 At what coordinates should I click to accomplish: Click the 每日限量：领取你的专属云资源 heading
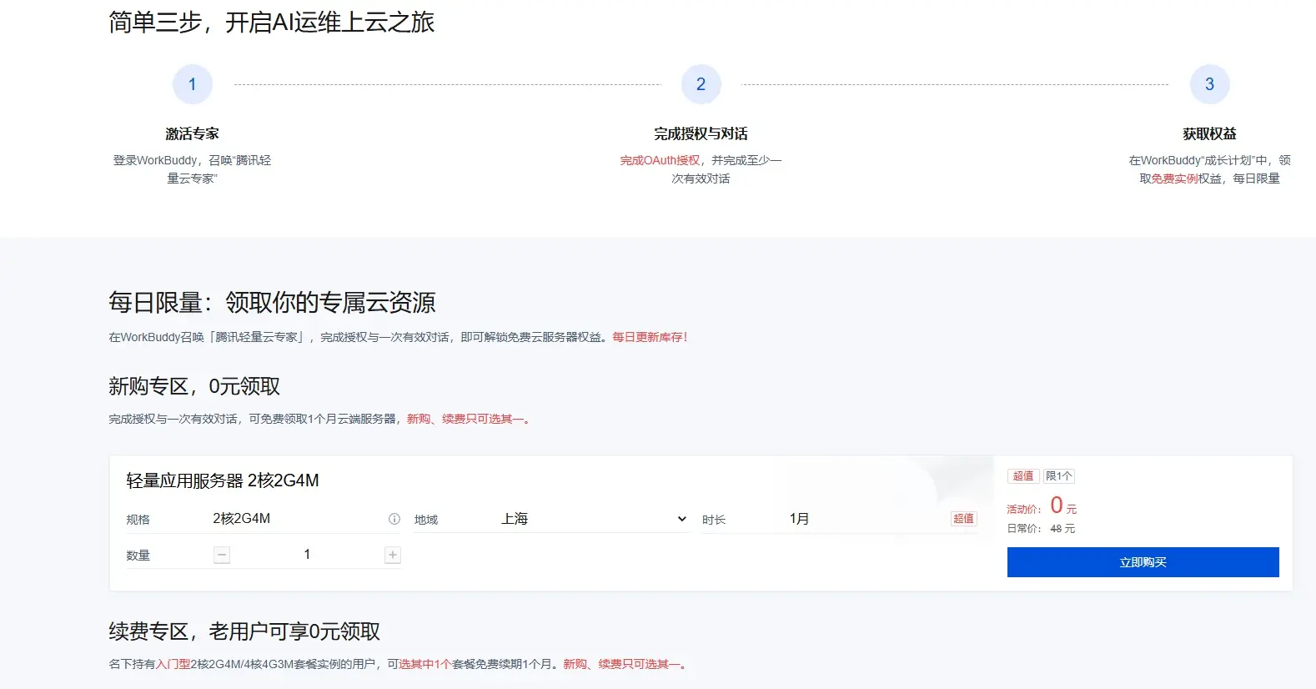(x=272, y=302)
